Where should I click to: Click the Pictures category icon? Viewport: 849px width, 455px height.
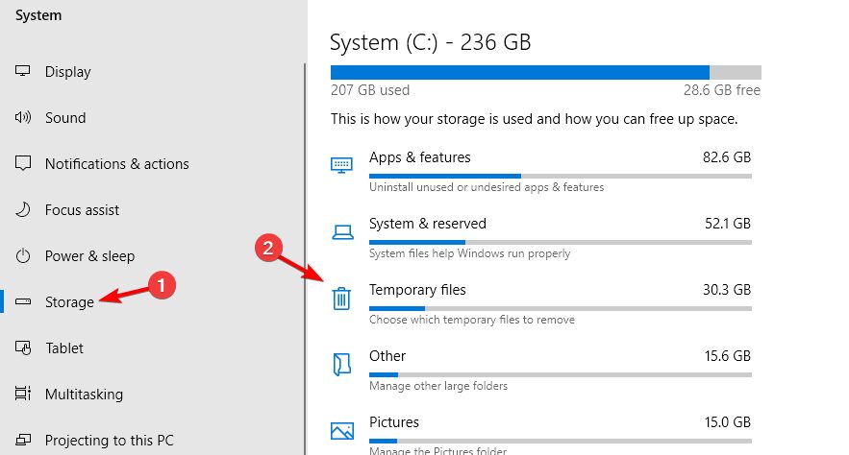342,430
